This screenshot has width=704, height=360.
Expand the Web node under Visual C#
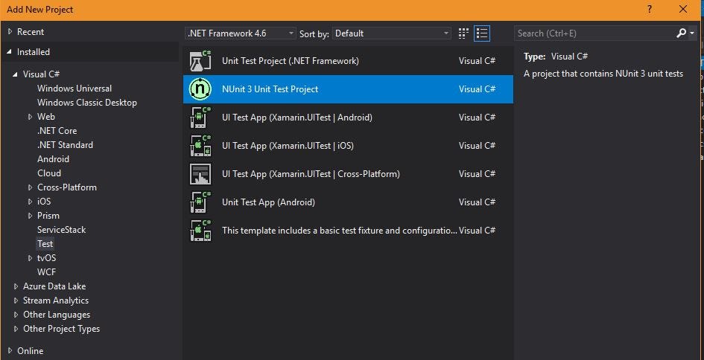31,117
